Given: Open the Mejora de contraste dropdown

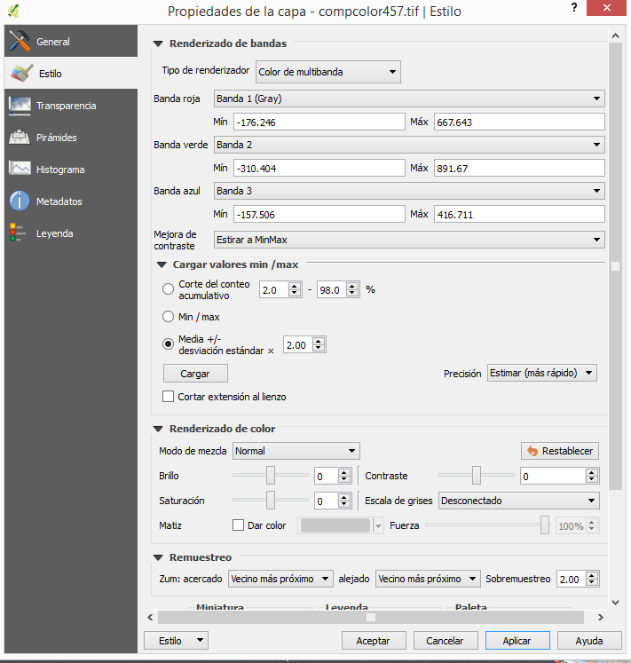Looking at the screenshot, I should click(x=409, y=240).
